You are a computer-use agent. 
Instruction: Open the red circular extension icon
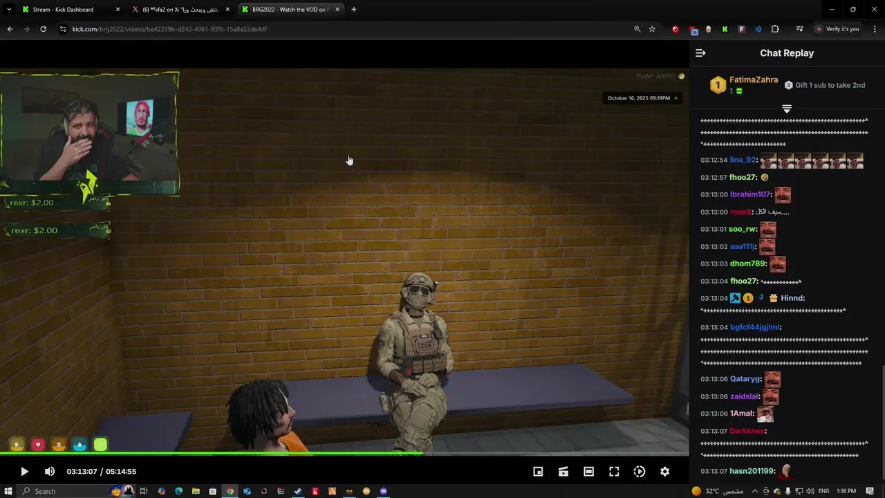(676, 29)
